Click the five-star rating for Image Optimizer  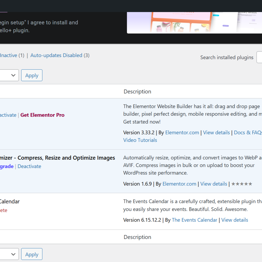pos(242,184)
